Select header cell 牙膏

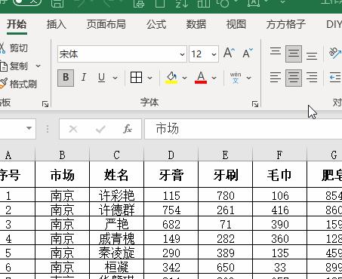click(x=171, y=175)
